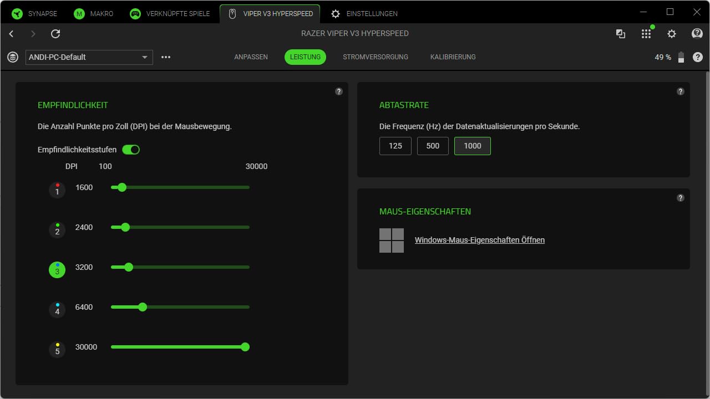Viewport: 710px width, 399px height.
Task: Click the battery level icon
Action: click(x=681, y=57)
